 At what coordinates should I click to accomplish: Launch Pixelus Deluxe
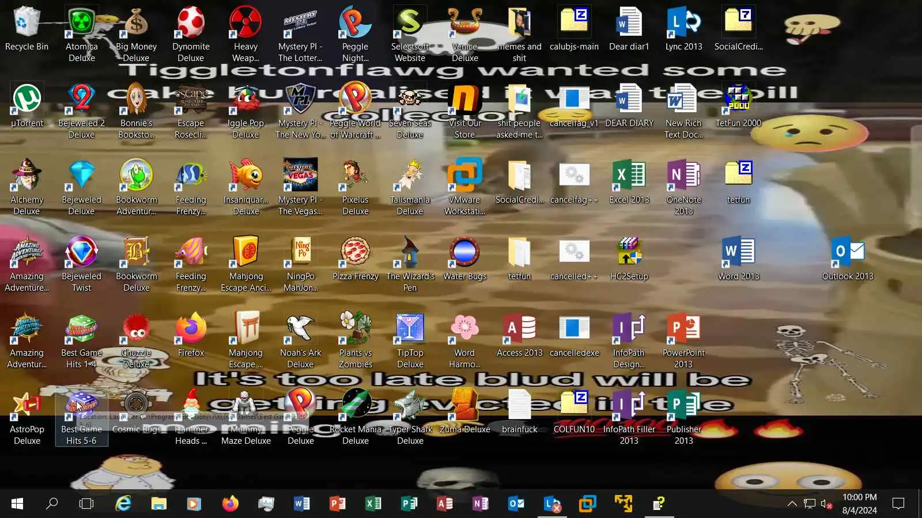point(355,188)
